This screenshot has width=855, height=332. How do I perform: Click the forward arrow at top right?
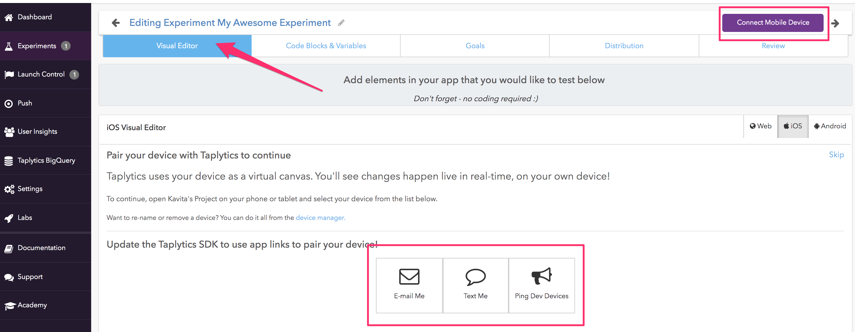835,23
